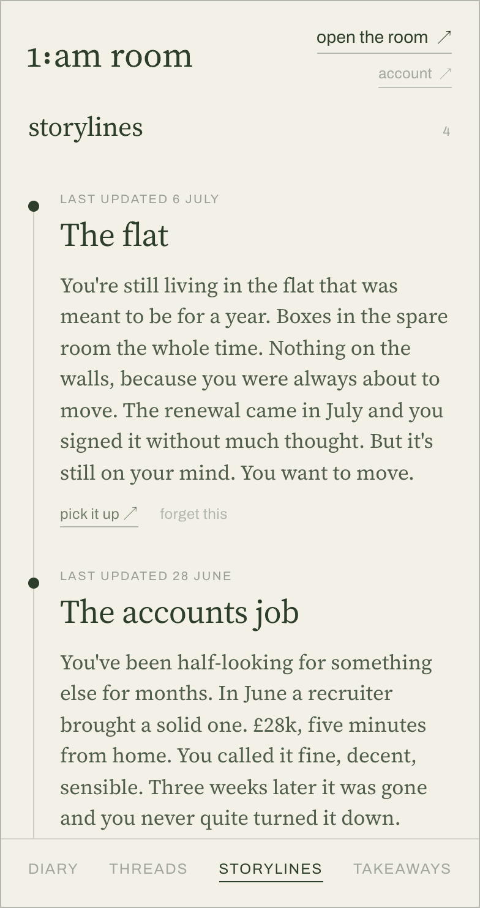Click the storylines page heading
The width and height of the screenshot is (480, 908).
(x=86, y=128)
